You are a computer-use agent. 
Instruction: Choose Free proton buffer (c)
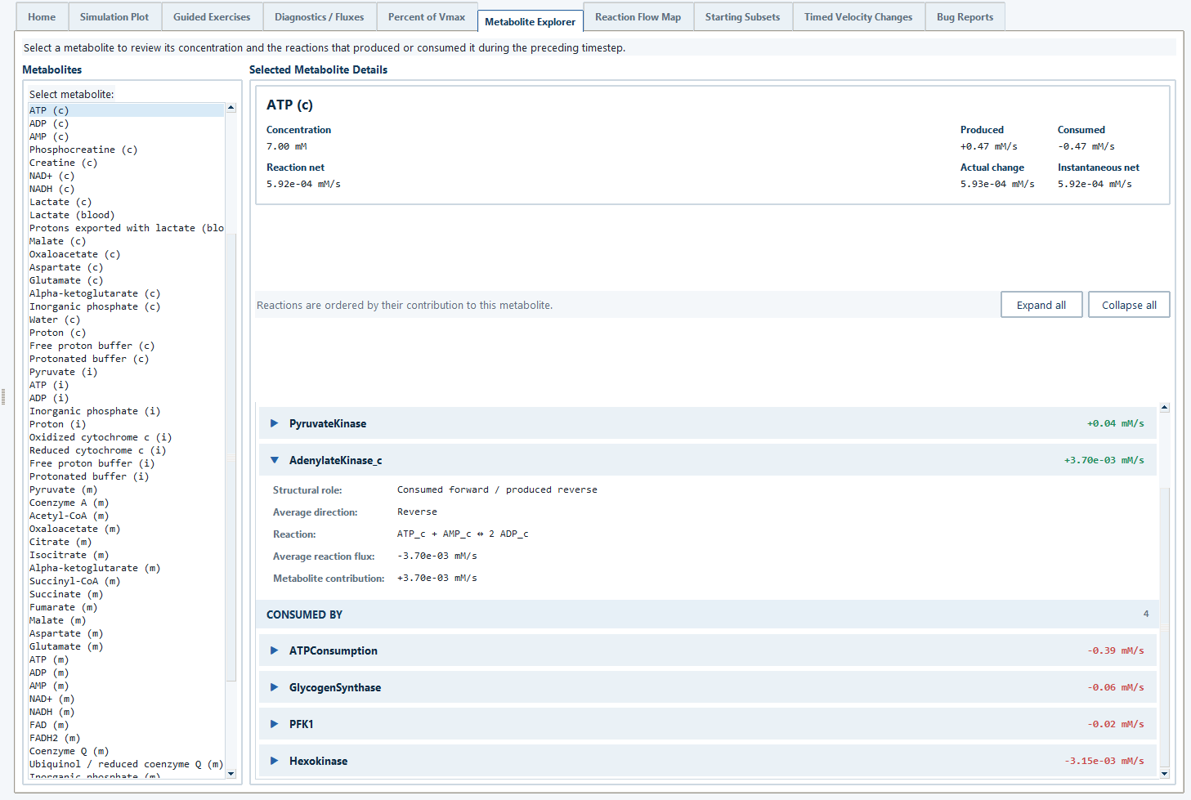tap(126, 346)
